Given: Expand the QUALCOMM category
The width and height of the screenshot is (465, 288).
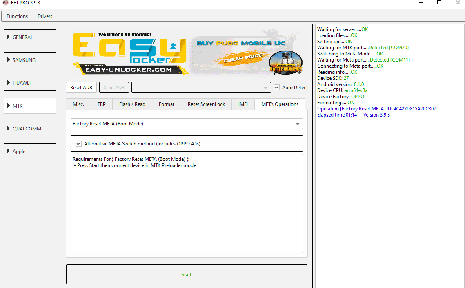Looking at the screenshot, I should [x=30, y=128].
